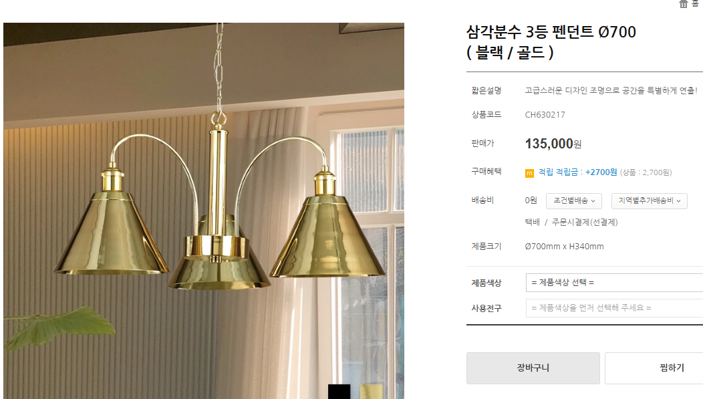
Task: Open the 제품색상 선택 combo box
Action: tap(614, 283)
